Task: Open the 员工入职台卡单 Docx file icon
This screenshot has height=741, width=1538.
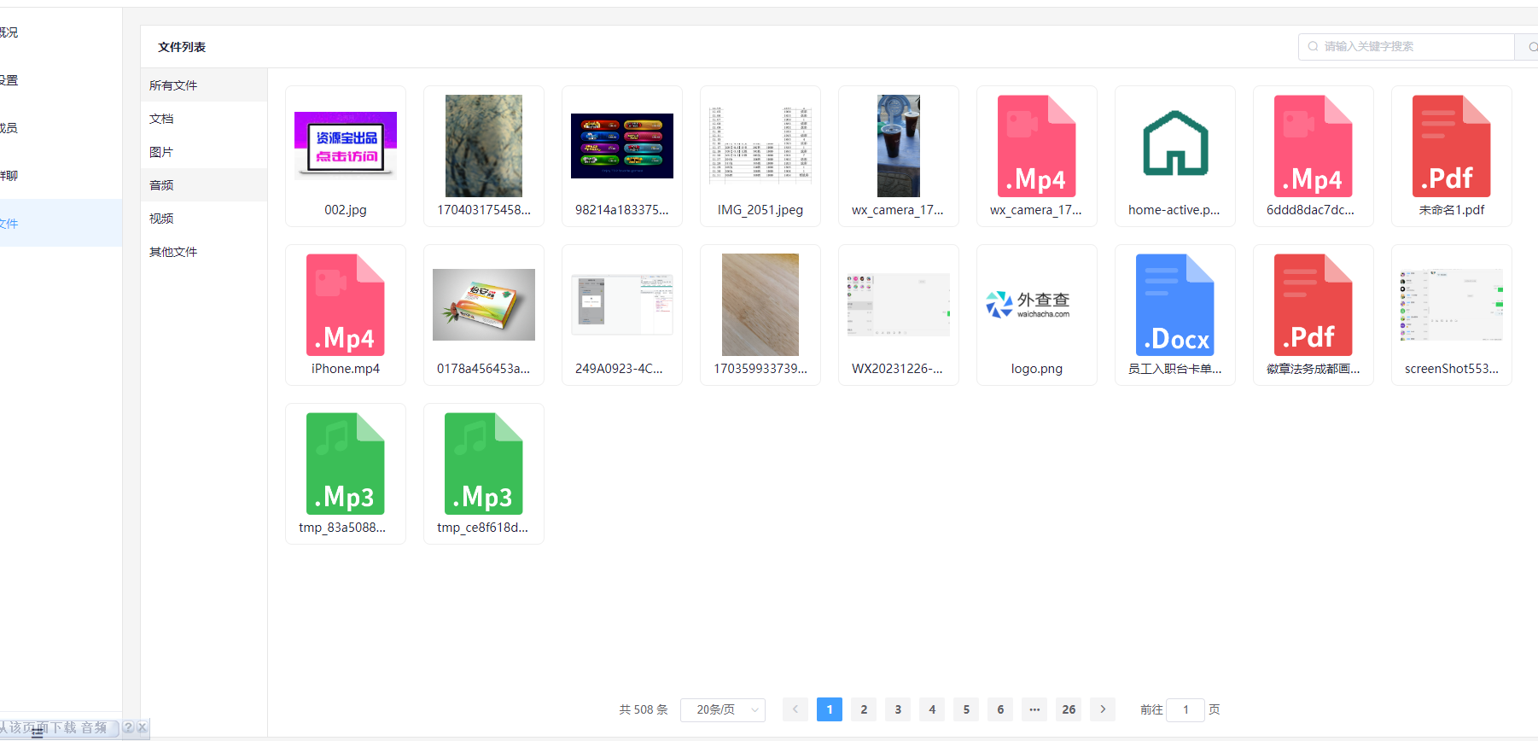Action: point(1174,305)
